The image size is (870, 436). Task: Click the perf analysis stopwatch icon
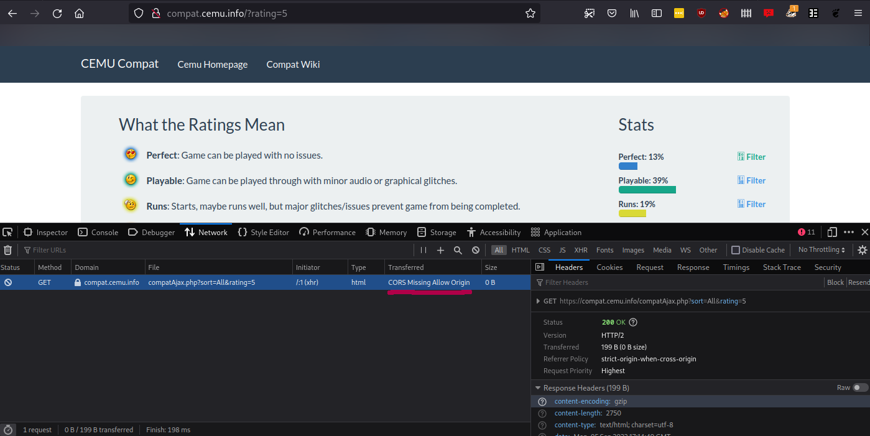pos(7,430)
